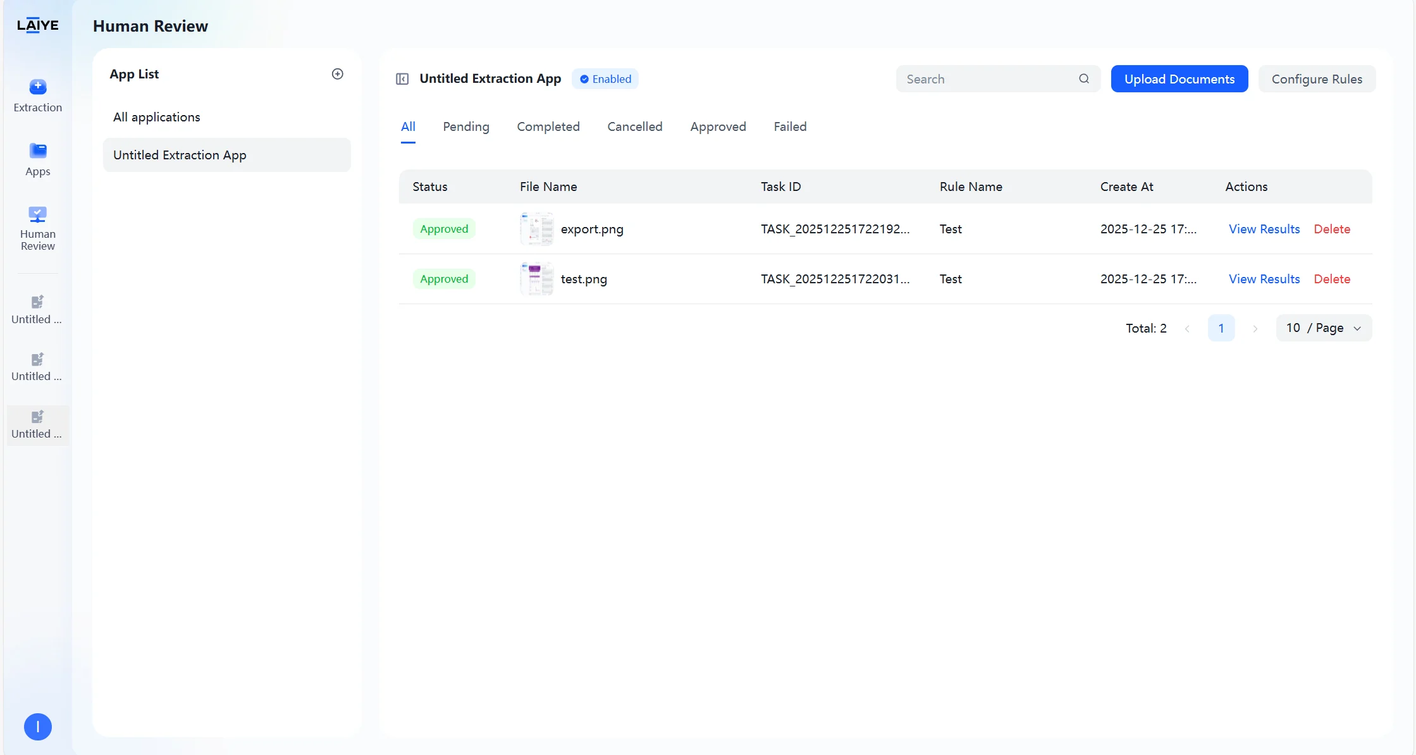Open the Apps section in sidebar
The width and height of the screenshot is (1416, 755).
pos(38,159)
